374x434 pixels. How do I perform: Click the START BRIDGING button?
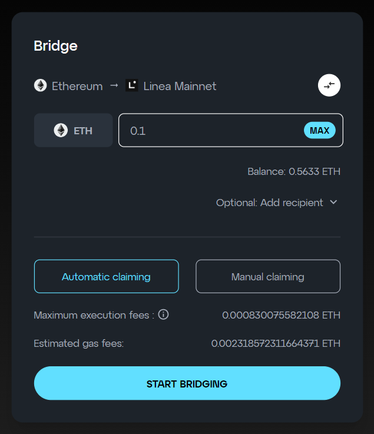(187, 383)
